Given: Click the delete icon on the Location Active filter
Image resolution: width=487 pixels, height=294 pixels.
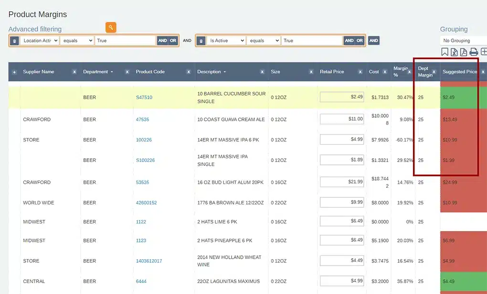Looking at the screenshot, I should [x=15, y=41].
